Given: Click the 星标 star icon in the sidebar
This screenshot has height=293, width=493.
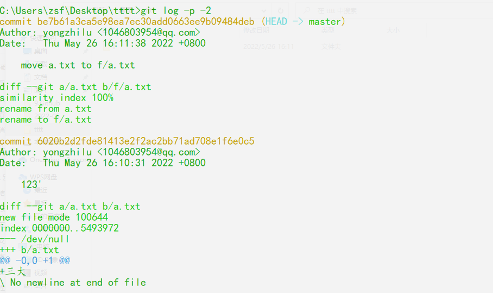Looking at the screenshot, I should click(x=28, y=203).
